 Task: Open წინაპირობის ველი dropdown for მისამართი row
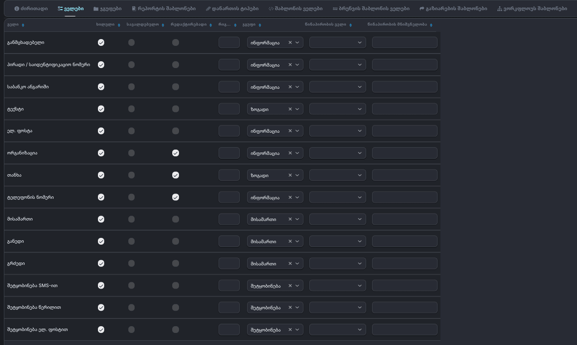click(x=337, y=219)
